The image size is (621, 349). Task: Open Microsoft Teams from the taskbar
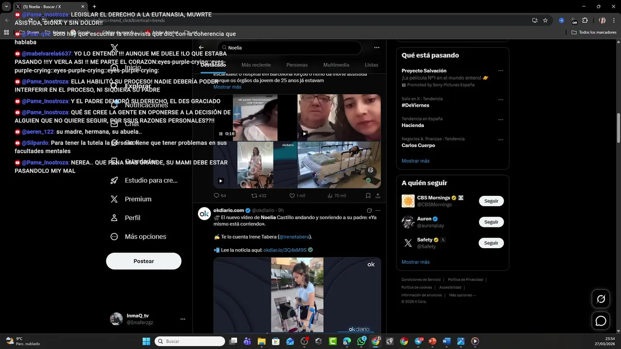tap(247, 341)
